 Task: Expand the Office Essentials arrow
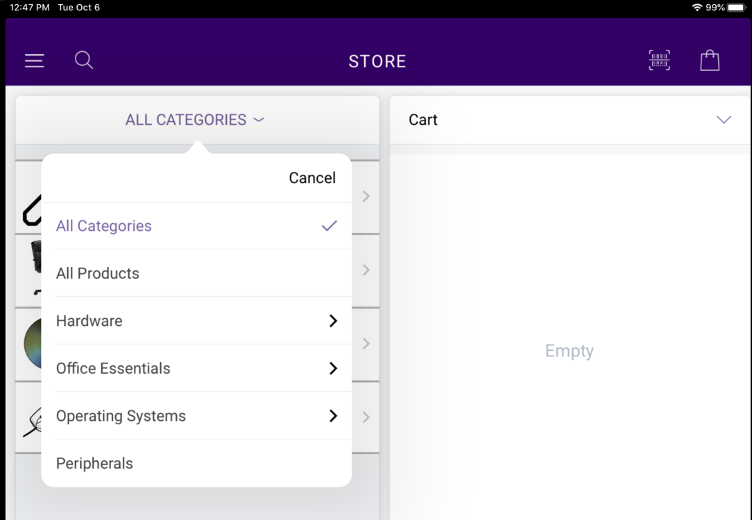(x=333, y=368)
